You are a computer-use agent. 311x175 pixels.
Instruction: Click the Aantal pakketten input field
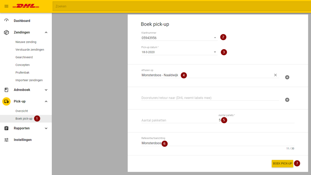176,120
